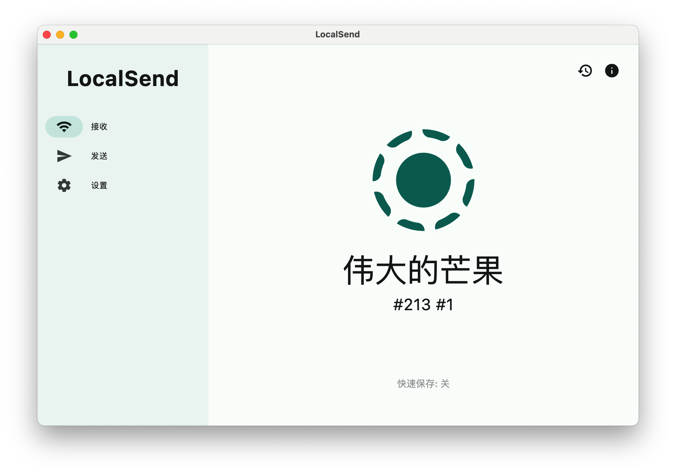
Task: Click the #213 port number
Action: click(x=412, y=304)
